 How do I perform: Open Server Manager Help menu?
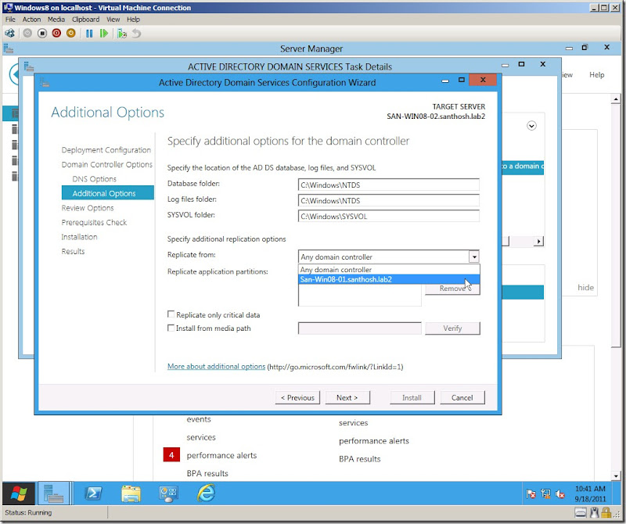pos(597,74)
